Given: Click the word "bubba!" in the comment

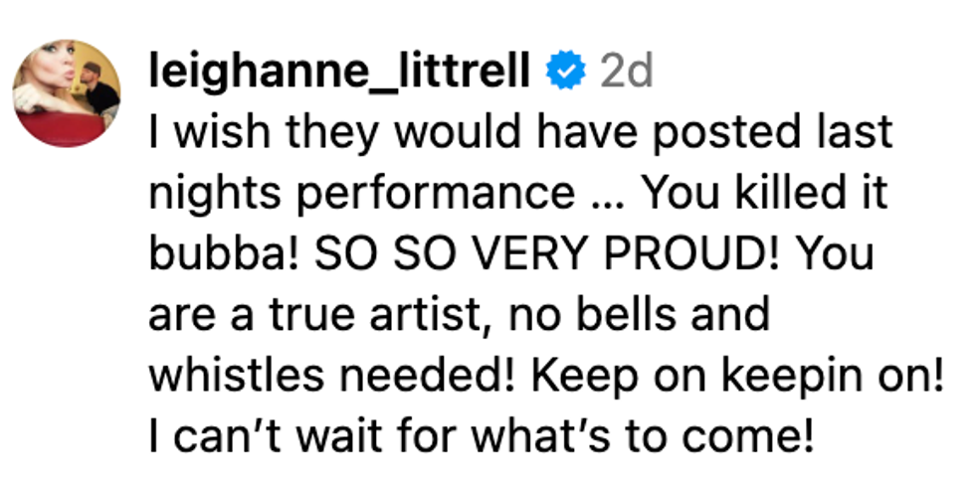Looking at the screenshot, I should [225, 254].
